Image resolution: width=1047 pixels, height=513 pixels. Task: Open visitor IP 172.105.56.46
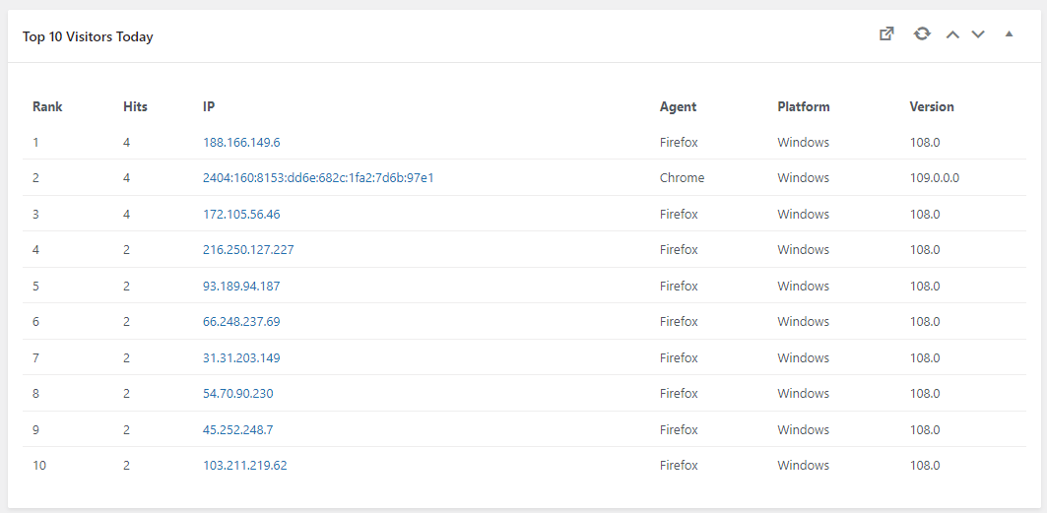point(241,215)
